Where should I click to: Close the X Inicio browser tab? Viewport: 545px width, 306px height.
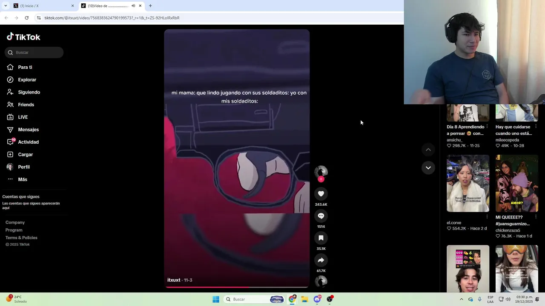coord(72,6)
